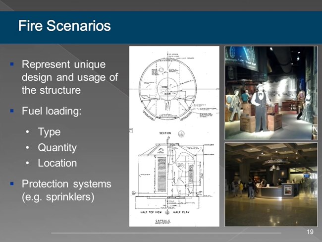Click the square bullet beside Protection systems
Image resolution: width=322 pixels, height=242 pixels.
pyautogui.click(x=12, y=184)
